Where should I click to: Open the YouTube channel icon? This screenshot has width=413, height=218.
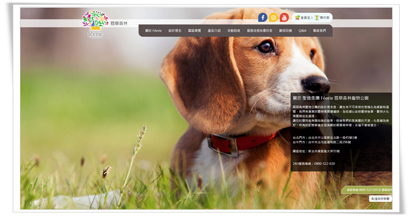pos(284,17)
